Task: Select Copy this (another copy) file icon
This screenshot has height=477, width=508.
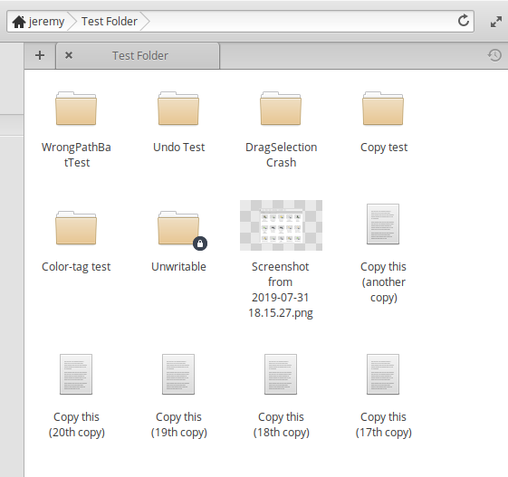Action: (383, 224)
